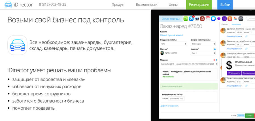Click the purple Предоплата button
The image size is (255, 121).
(x=234, y=73)
